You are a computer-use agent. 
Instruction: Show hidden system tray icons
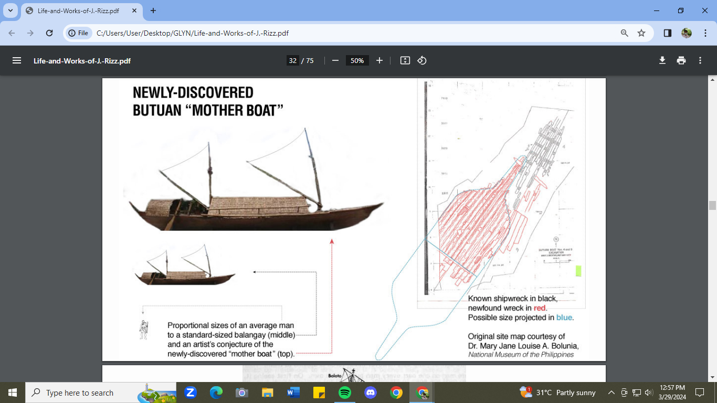(611, 393)
